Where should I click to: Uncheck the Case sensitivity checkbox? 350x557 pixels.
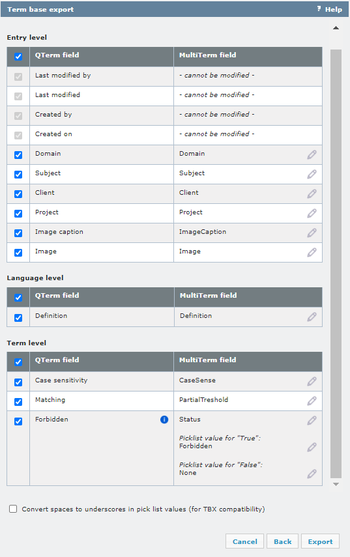click(18, 382)
